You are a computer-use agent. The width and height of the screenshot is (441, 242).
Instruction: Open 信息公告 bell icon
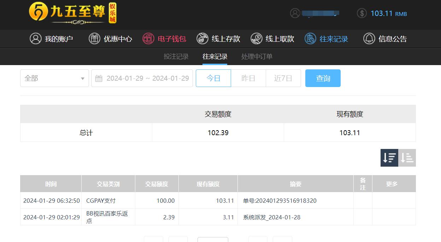click(369, 39)
